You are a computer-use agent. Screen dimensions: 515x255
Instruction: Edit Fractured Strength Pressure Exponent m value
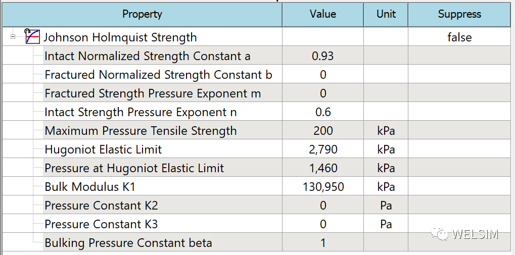[323, 93]
